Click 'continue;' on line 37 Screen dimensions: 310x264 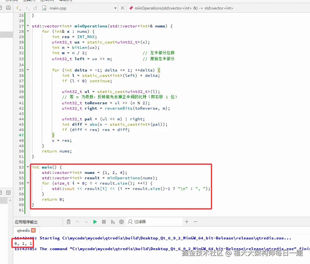pos(101,81)
